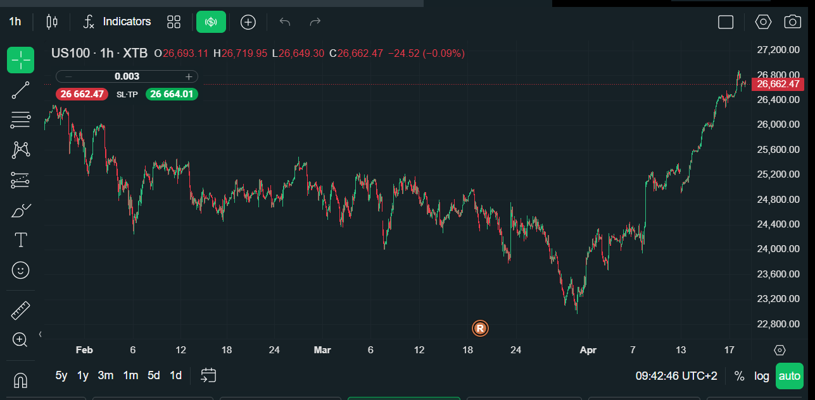Expand the collapsed drawing toolbar arrow
The image size is (815, 400).
[x=41, y=334]
